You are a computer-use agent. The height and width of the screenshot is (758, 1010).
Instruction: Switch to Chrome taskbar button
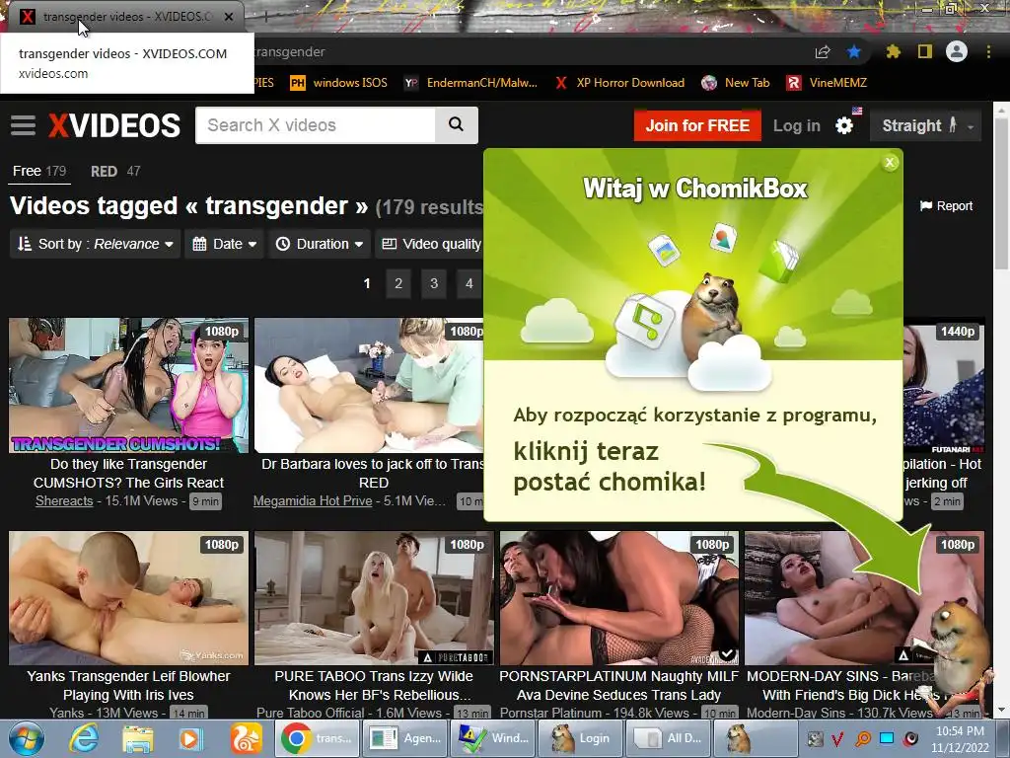click(317, 738)
